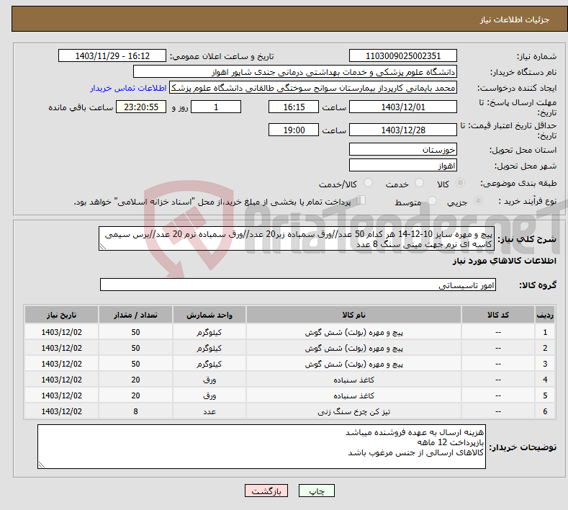This screenshot has height=510, width=568.
Task: Select the خدمت radio button
Action: pos(419,183)
